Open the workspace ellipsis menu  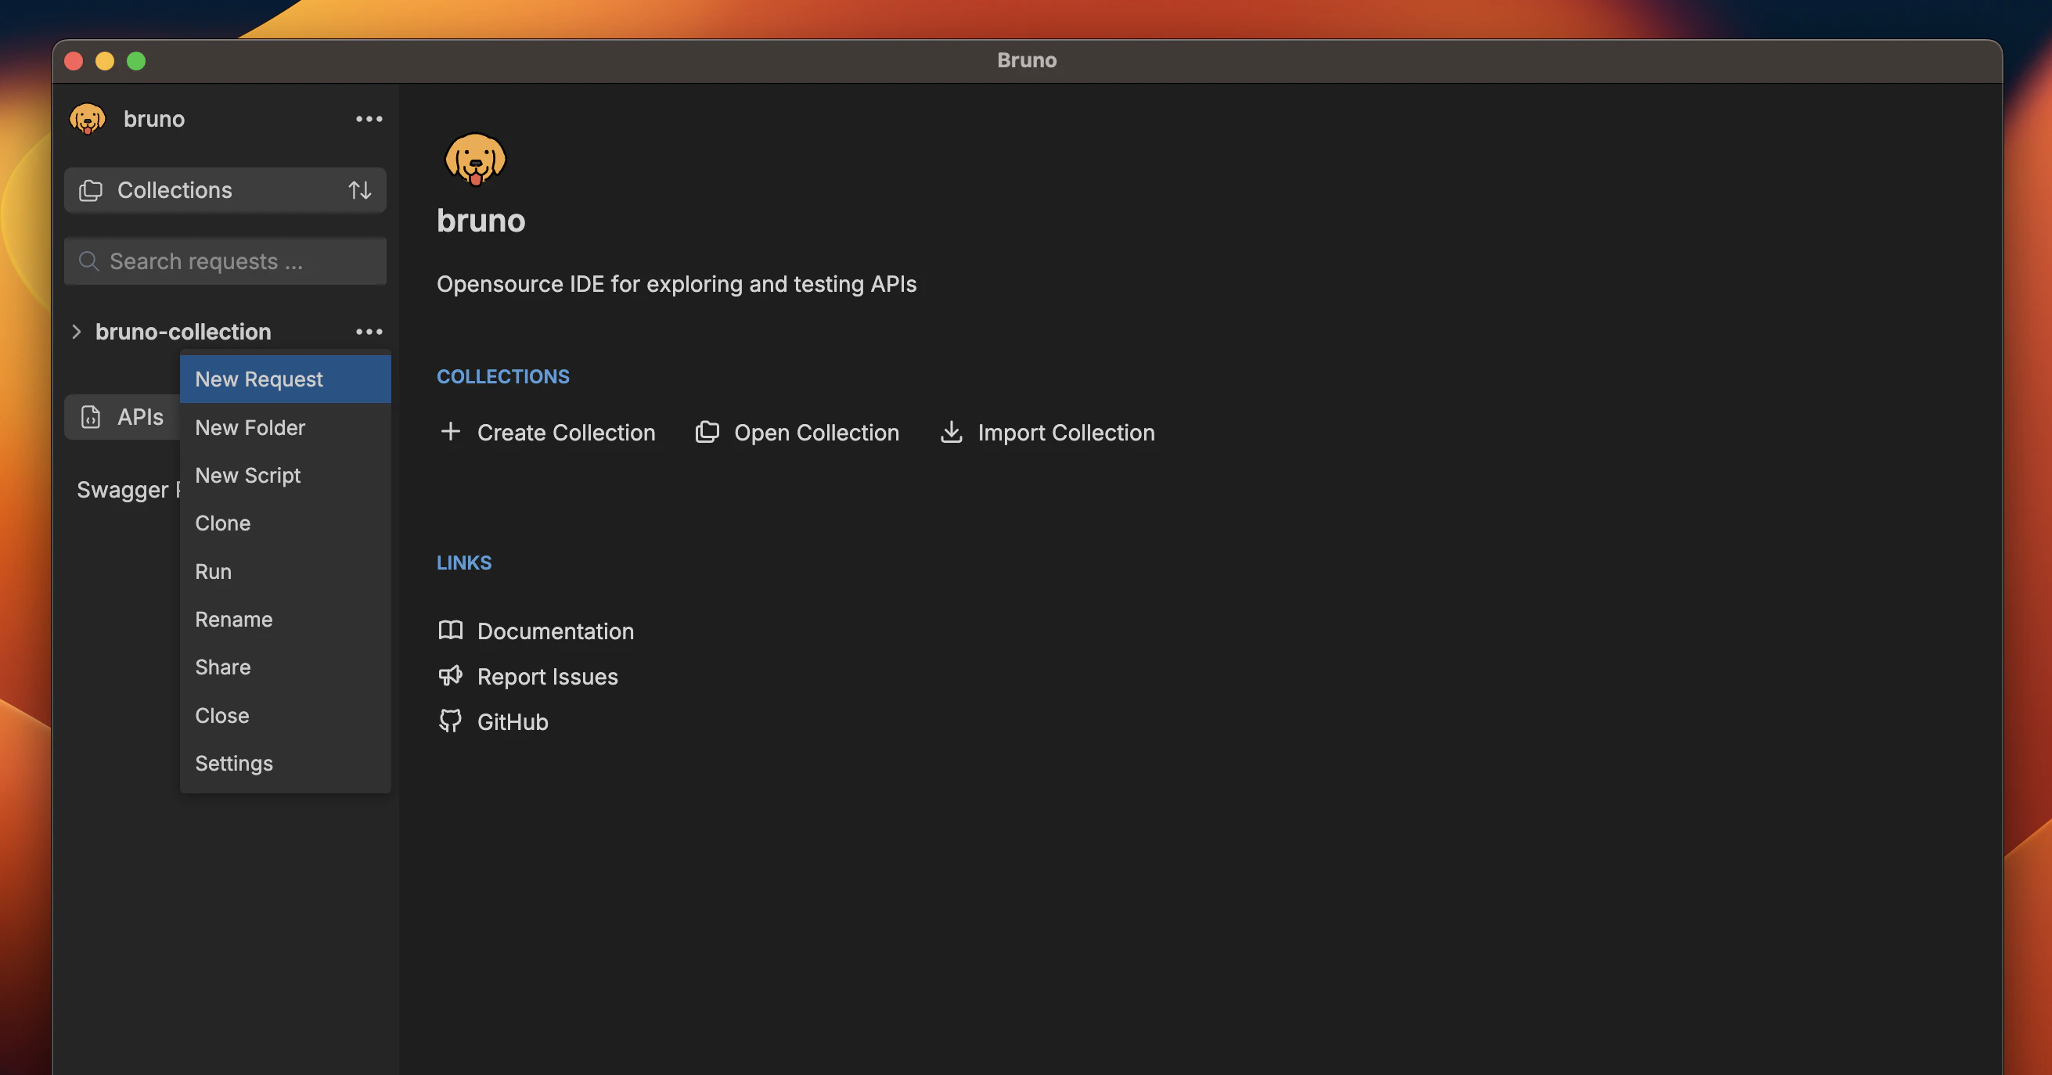click(x=368, y=119)
